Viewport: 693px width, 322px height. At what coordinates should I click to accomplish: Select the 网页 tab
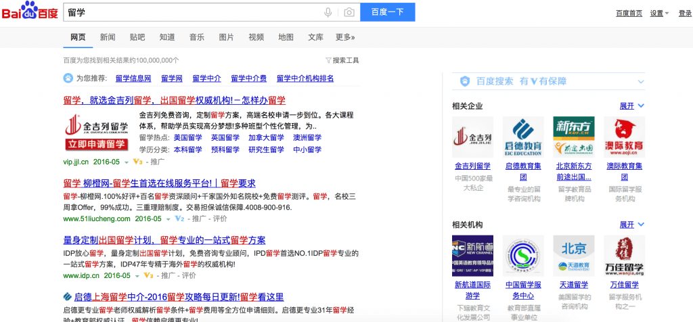pos(78,37)
